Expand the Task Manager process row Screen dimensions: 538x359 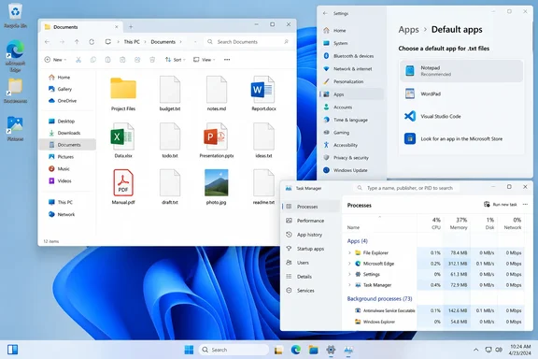tap(349, 285)
